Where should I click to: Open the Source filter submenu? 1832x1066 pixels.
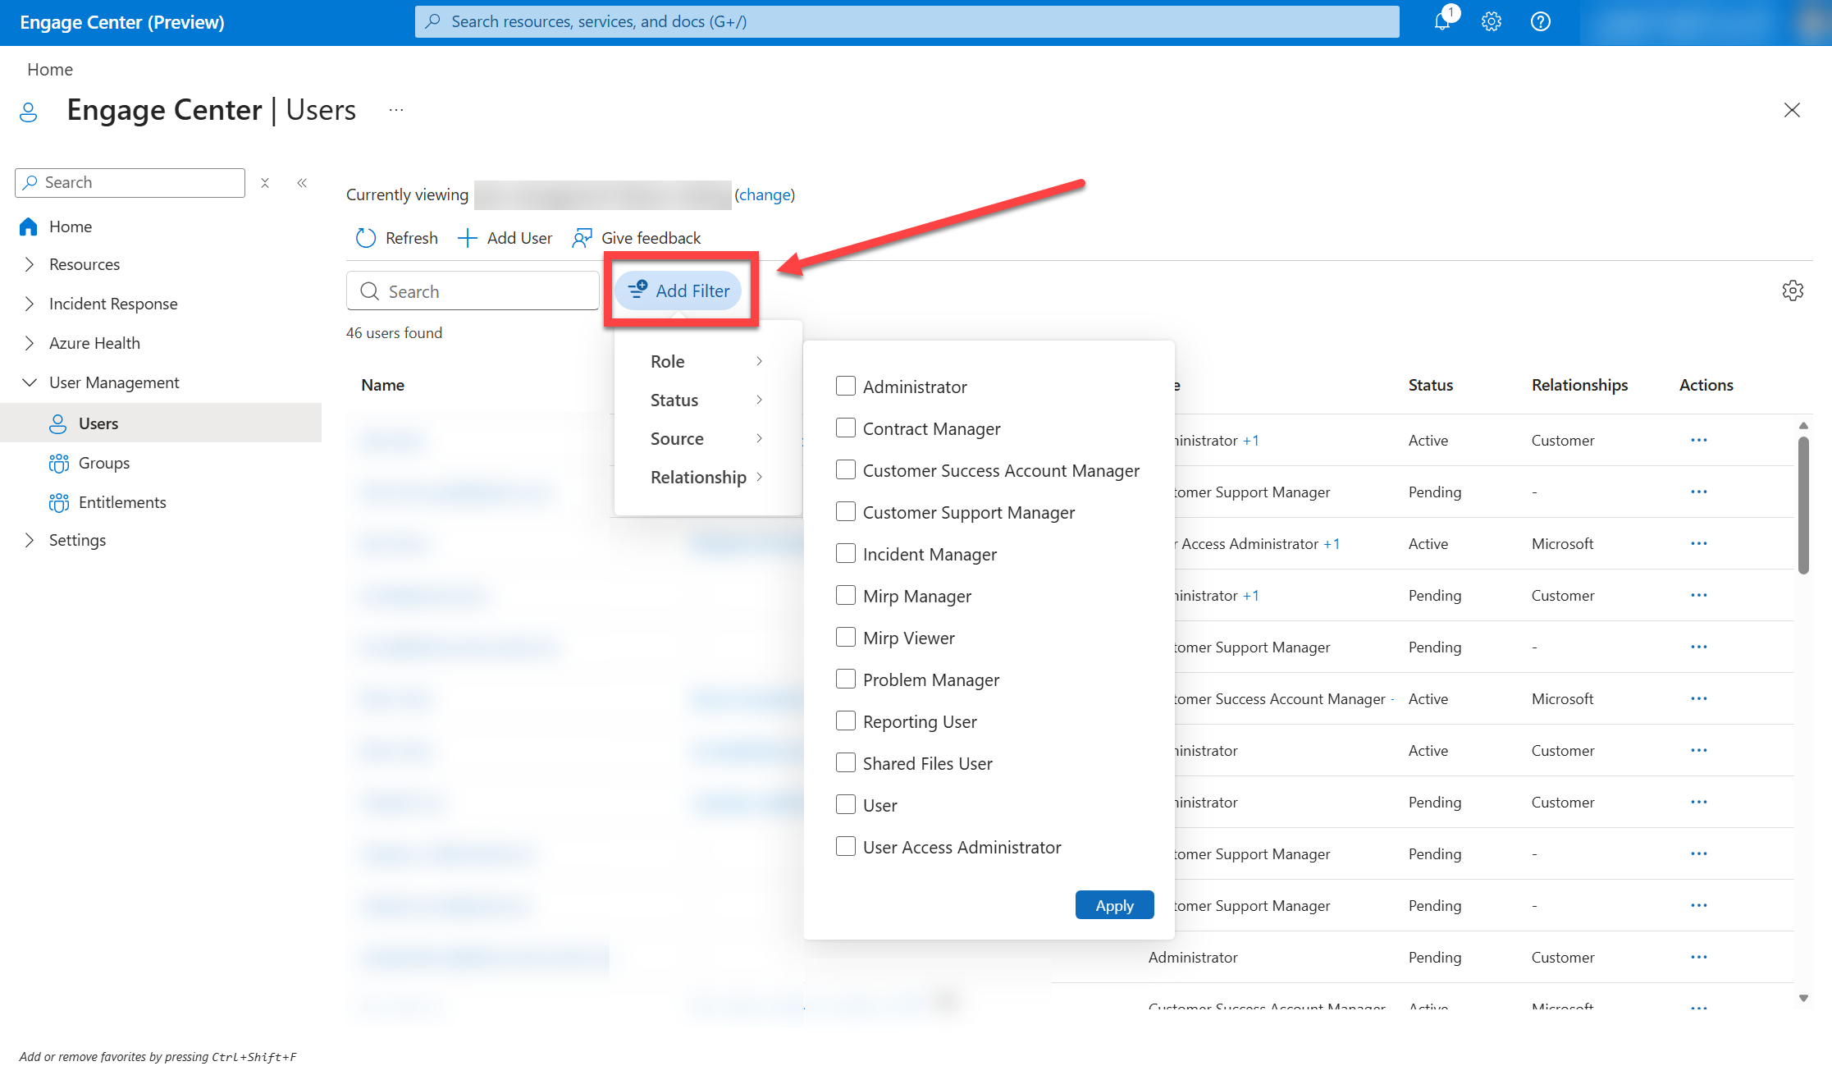(x=707, y=438)
